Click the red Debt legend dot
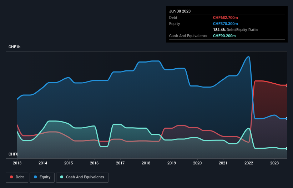 tap(11, 177)
